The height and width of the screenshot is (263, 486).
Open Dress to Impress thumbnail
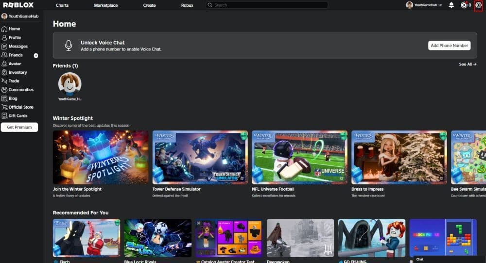coord(399,157)
